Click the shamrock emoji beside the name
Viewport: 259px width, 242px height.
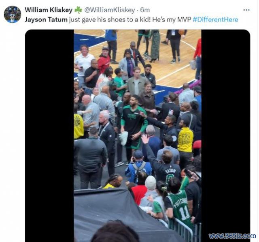pyautogui.click(x=78, y=10)
